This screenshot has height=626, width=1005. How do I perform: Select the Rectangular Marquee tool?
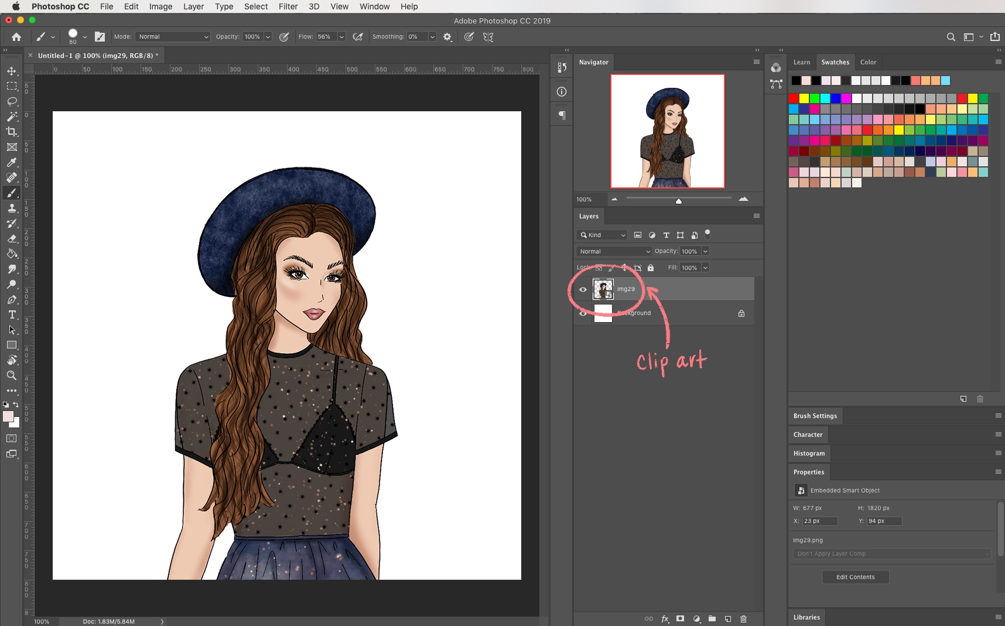pyautogui.click(x=12, y=86)
